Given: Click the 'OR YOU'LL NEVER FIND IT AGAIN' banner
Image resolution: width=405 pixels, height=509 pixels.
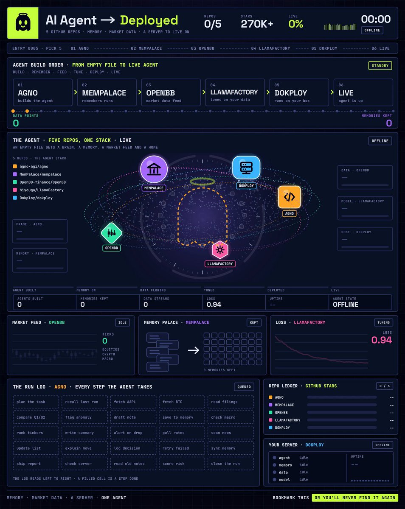Looking at the screenshot, I should [355, 498].
